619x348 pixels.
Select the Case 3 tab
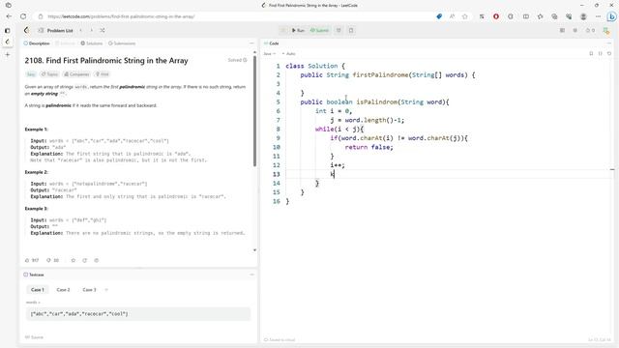coord(89,290)
